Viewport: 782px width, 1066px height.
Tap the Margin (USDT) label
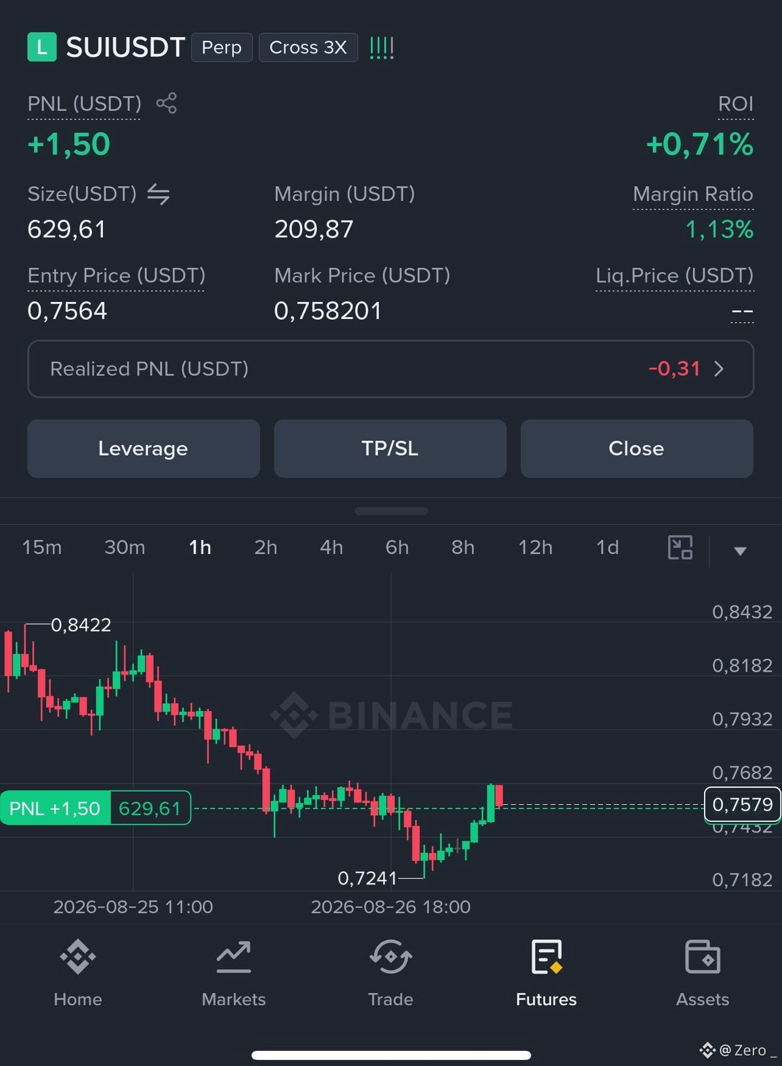point(345,194)
